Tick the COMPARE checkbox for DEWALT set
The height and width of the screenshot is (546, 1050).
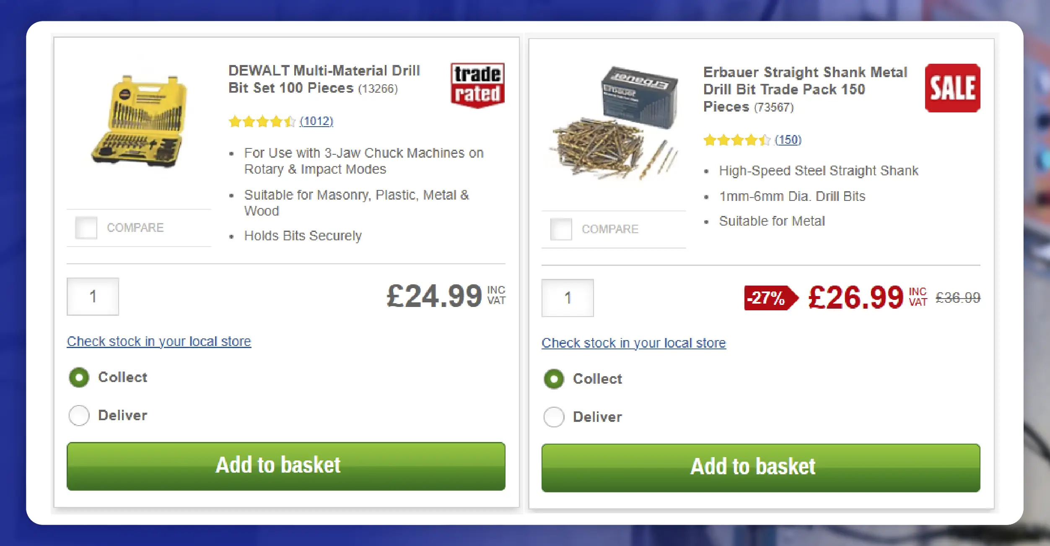(86, 228)
